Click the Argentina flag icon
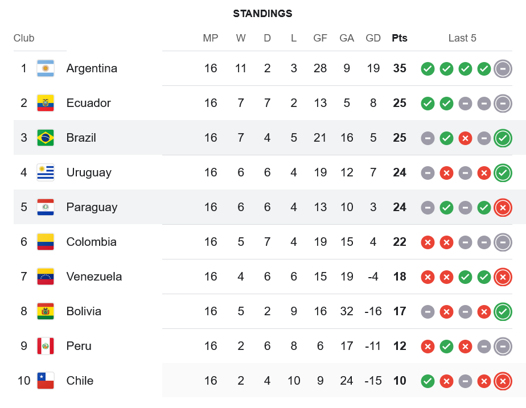This screenshot has height=408, width=526. [x=46, y=68]
